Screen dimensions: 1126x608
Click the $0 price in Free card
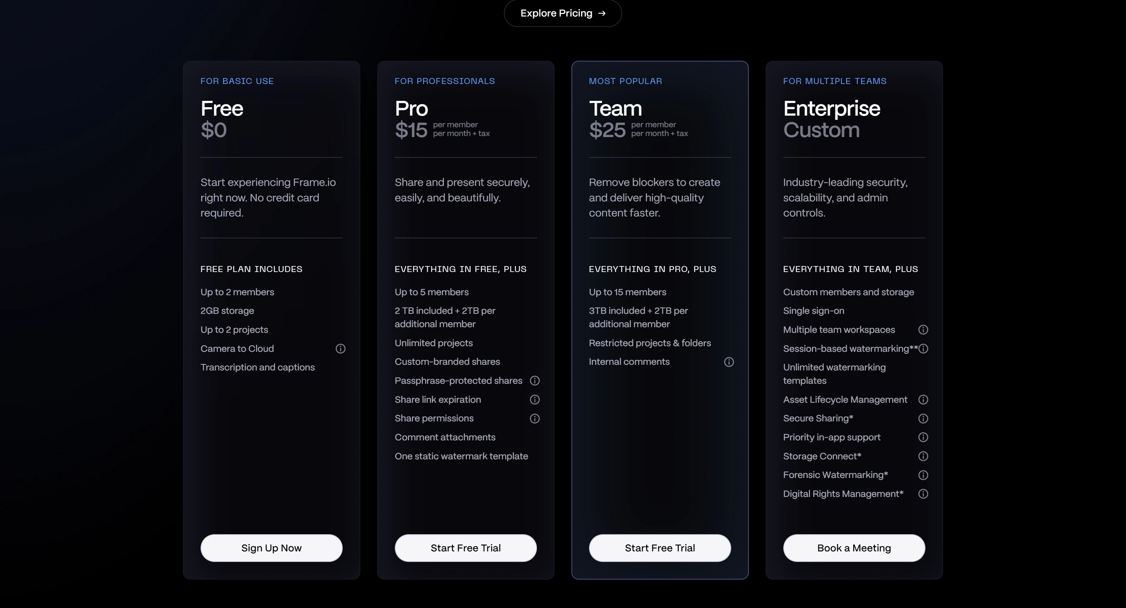point(214,130)
